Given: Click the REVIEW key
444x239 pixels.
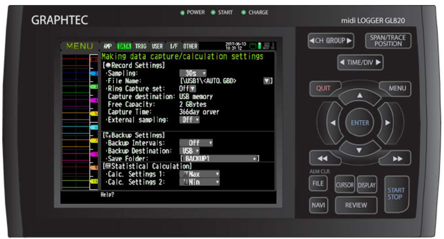Looking at the screenshot, I should coord(356,205).
